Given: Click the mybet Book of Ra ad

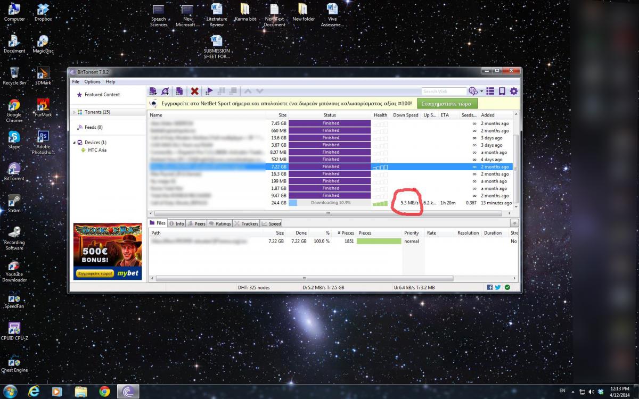Looking at the screenshot, I should click(108, 252).
